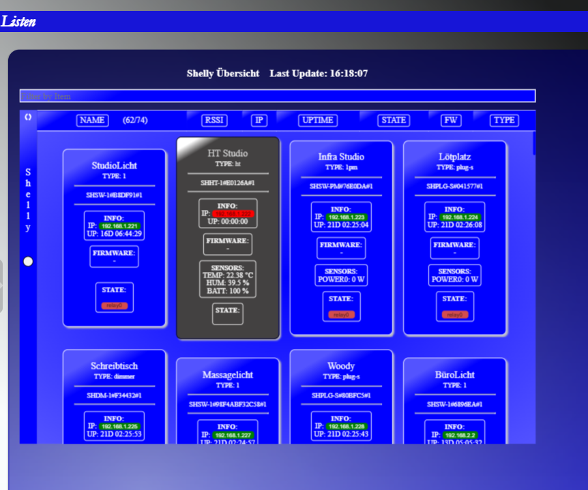Viewport: 588px width, 490px height.
Task: Toggle the white circle in the Shelly sidebar
Action: click(x=28, y=261)
